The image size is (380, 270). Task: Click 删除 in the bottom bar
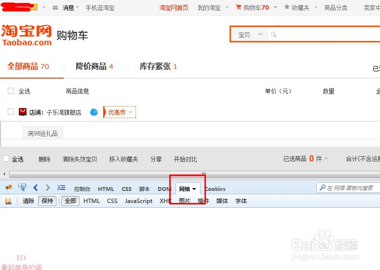pyautogui.click(x=44, y=159)
